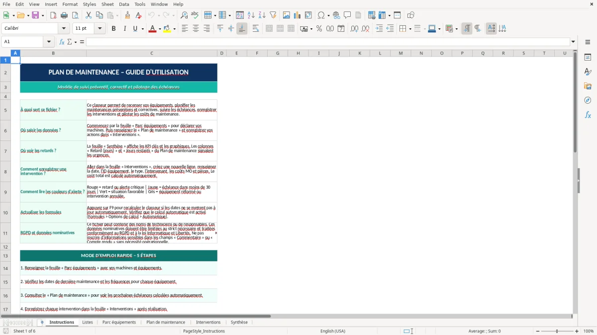Click the Function Wizard fx icon
597x335 pixels.
pyautogui.click(x=62, y=42)
